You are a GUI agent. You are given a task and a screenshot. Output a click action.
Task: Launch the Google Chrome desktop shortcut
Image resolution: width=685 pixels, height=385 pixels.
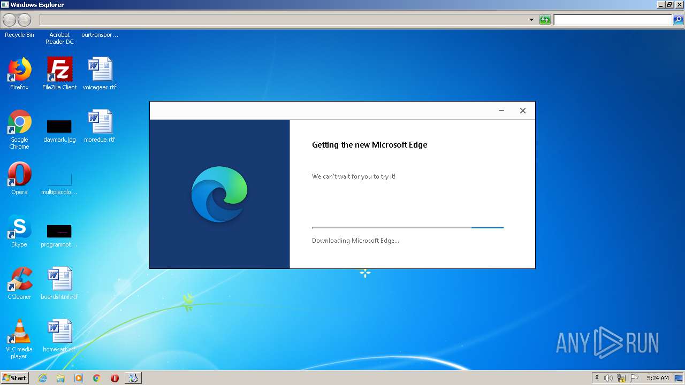pos(19,129)
